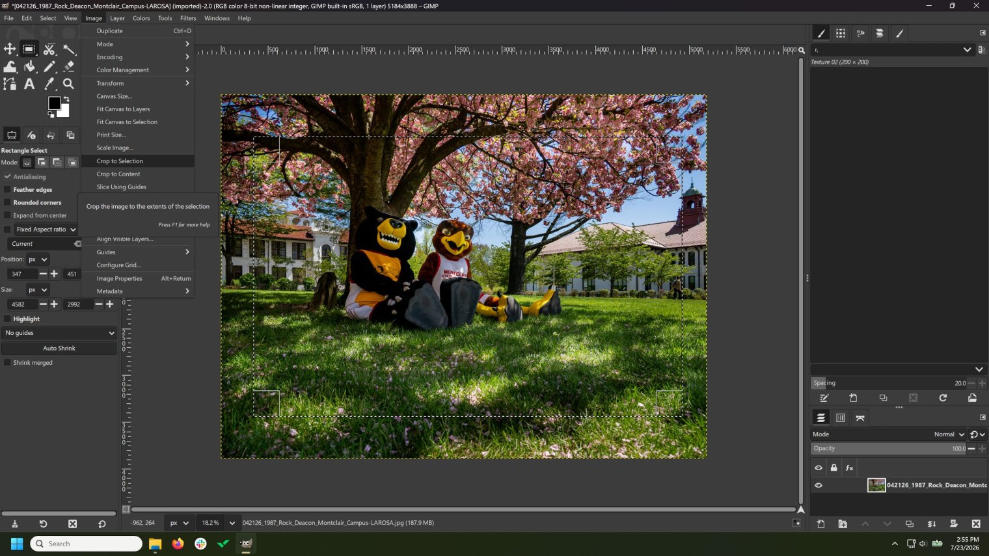Click the refresh brushes icon

(943, 398)
